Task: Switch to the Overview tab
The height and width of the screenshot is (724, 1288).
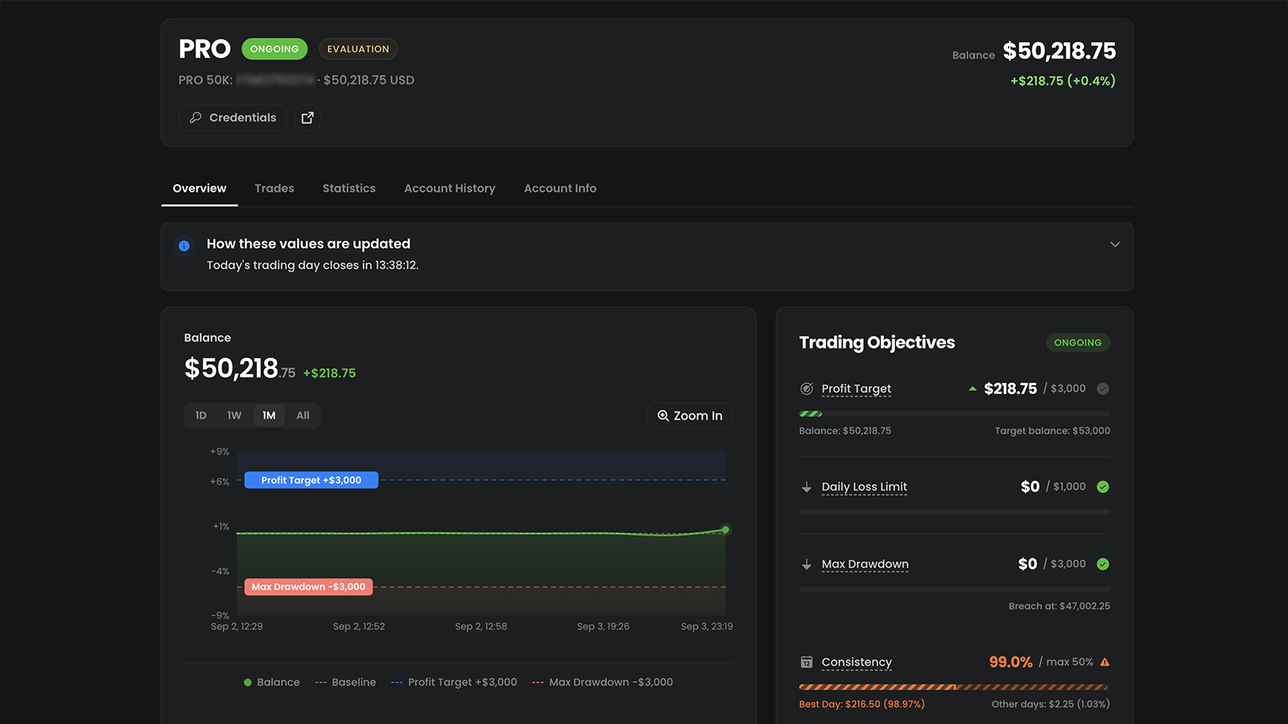Action: point(200,188)
